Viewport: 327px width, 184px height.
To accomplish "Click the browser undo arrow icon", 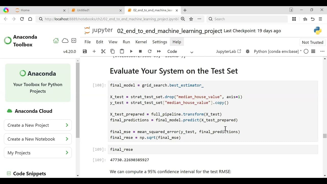I will [x=313, y=19].
